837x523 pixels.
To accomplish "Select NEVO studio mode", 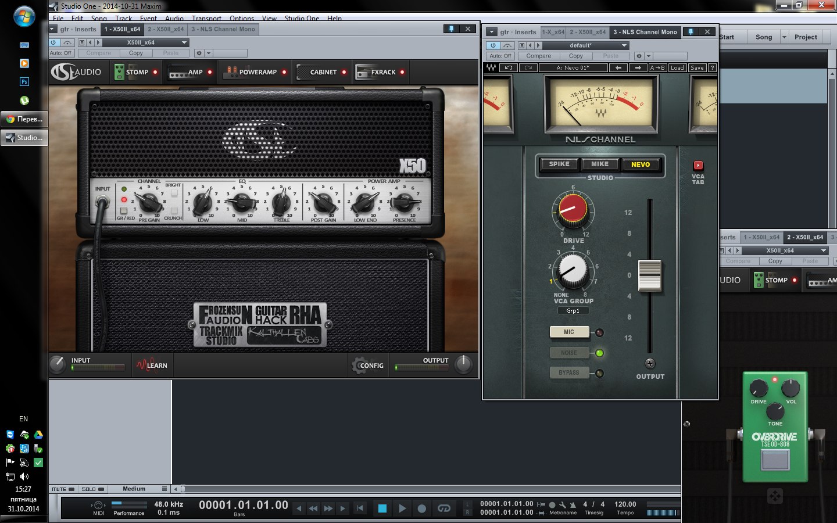I will pos(641,164).
